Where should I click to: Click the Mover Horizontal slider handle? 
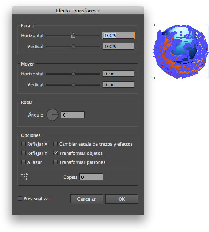click(x=73, y=74)
